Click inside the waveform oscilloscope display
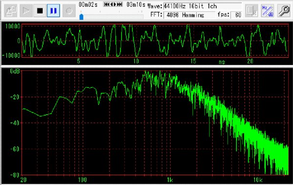The image size is (293, 185). coord(155,41)
